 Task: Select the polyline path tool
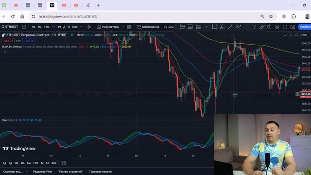coord(238,27)
